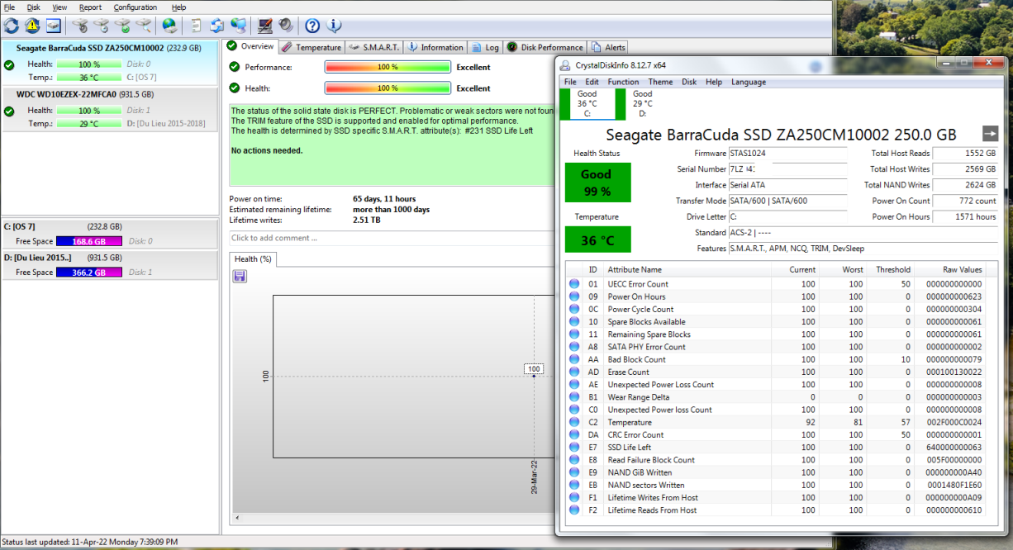Click the Performance 100 % gradient bar
1013x550 pixels.
(388, 67)
